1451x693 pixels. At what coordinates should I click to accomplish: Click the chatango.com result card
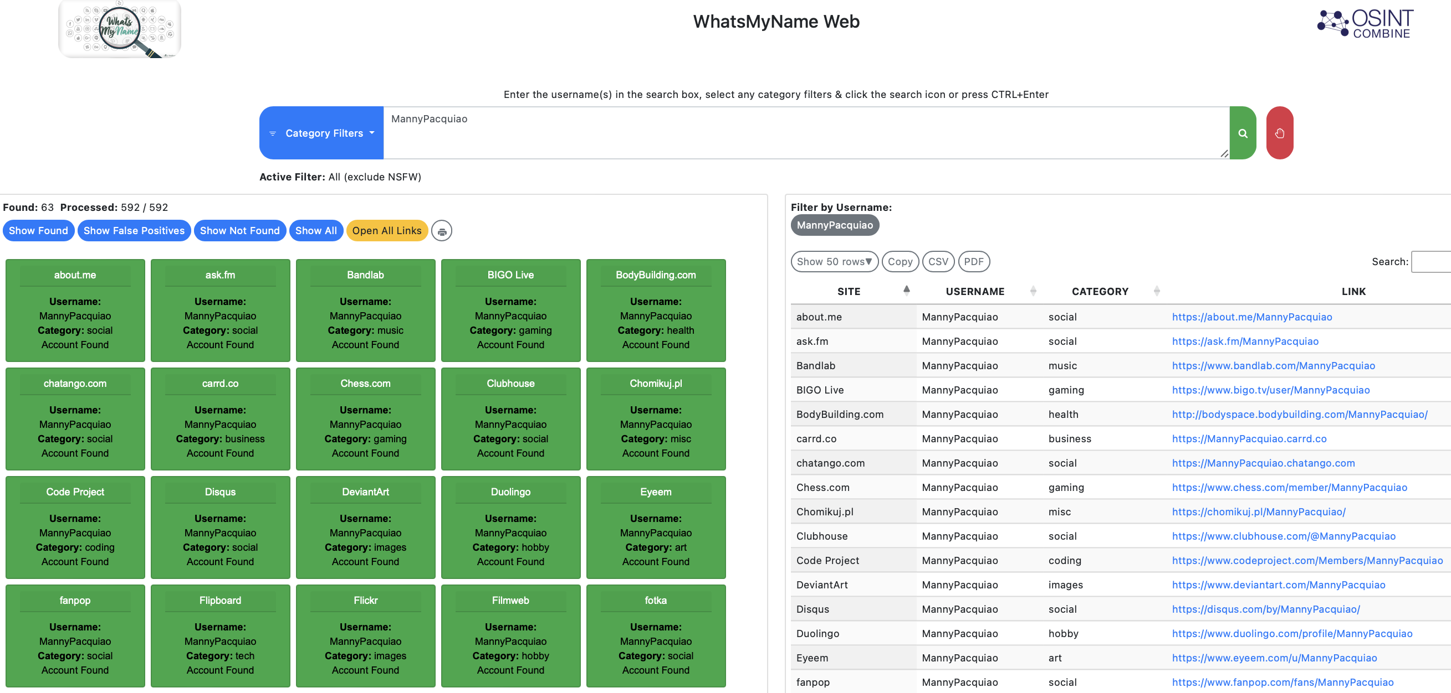[75, 419]
